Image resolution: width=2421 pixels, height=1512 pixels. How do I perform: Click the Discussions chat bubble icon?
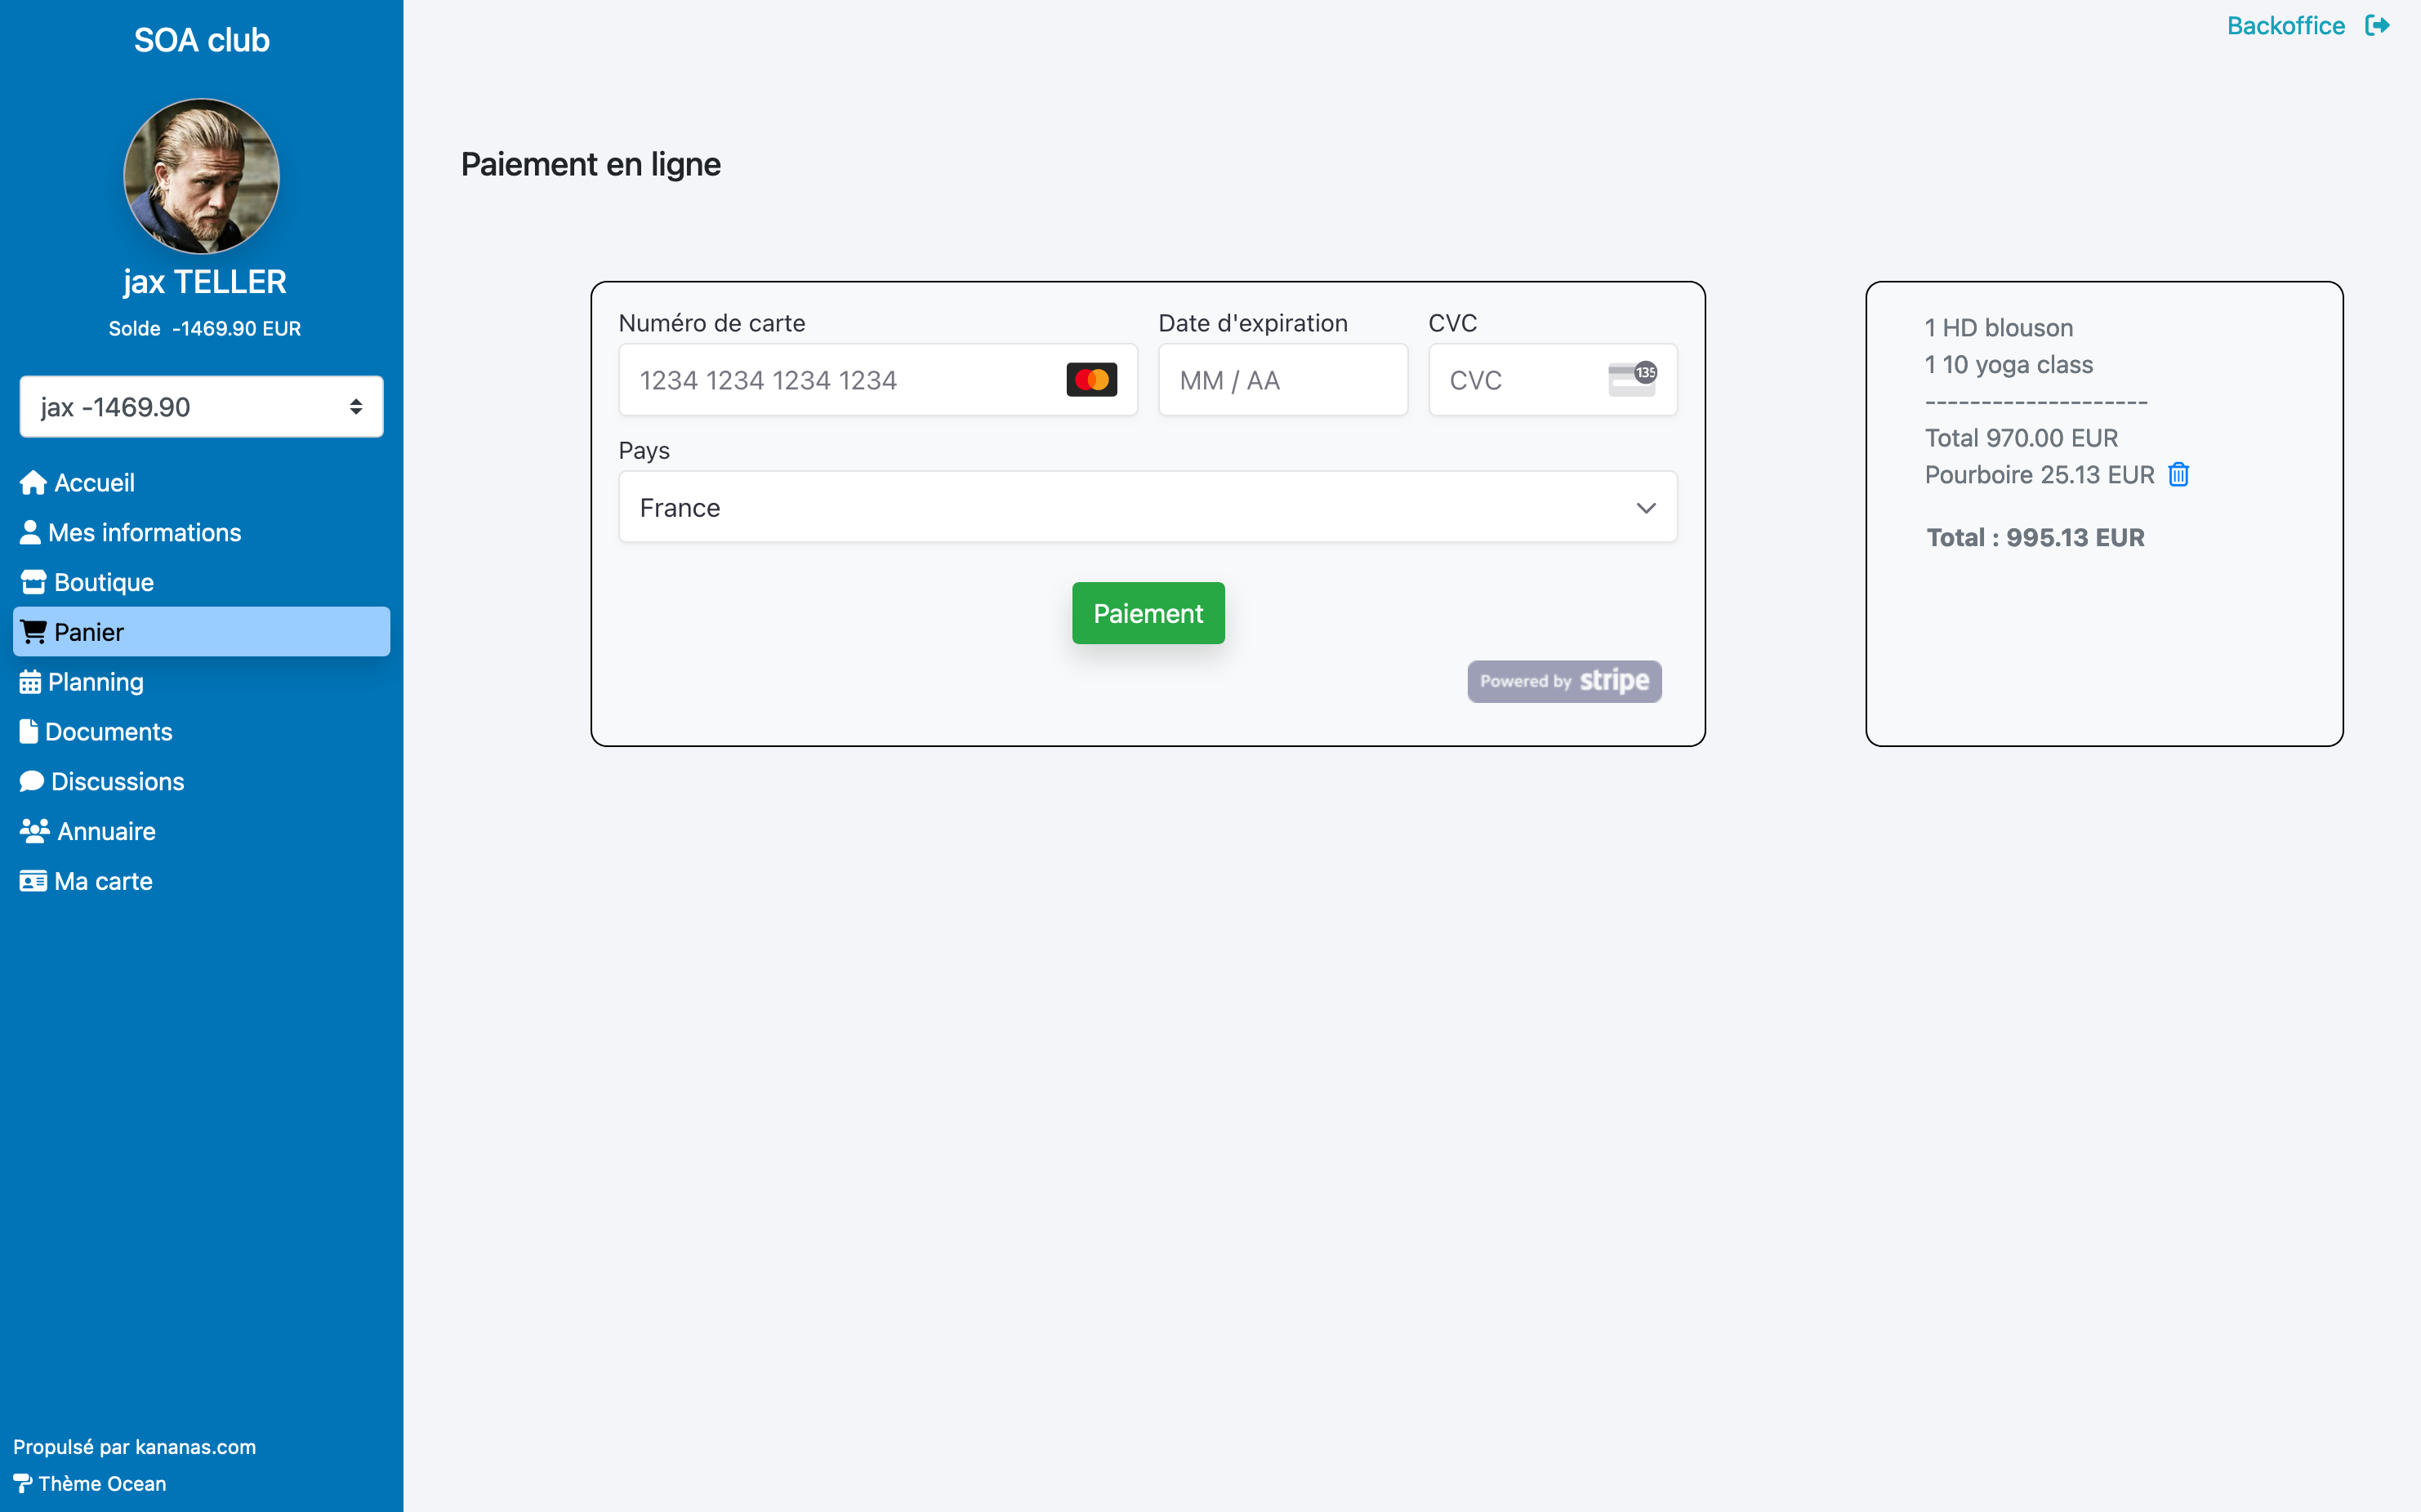pyautogui.click(x=32, y=781)
